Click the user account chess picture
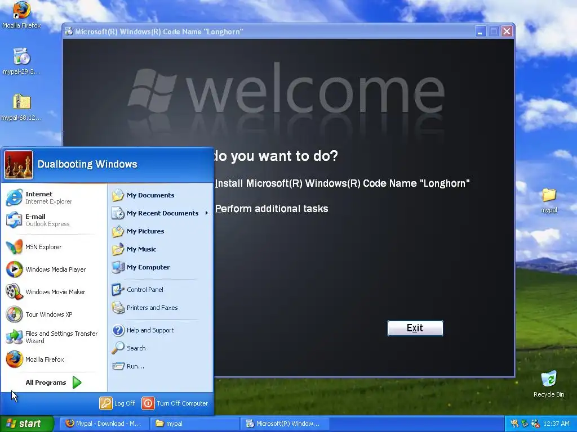This screenshot has height=432, width=577. [19, 165]
